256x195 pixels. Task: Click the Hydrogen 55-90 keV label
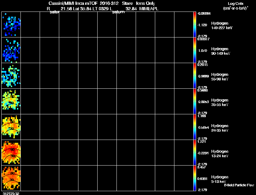[220, 77]
